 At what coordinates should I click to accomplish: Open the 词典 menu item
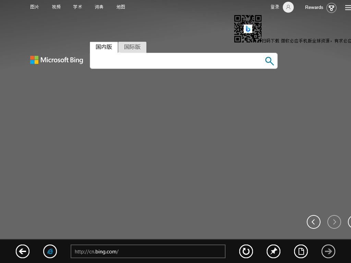(99, 7)
